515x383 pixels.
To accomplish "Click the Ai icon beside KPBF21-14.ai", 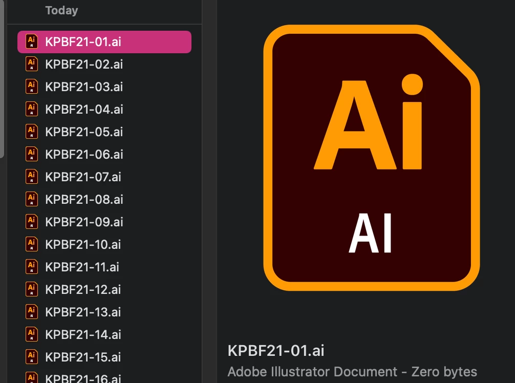I will pyautogui.click(x=32, y=334).
